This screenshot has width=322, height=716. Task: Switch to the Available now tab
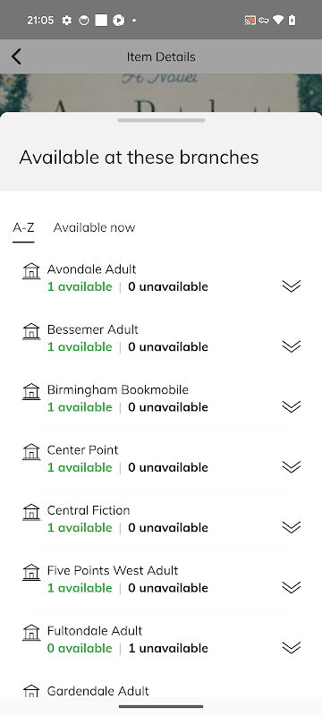click(95, 227)
